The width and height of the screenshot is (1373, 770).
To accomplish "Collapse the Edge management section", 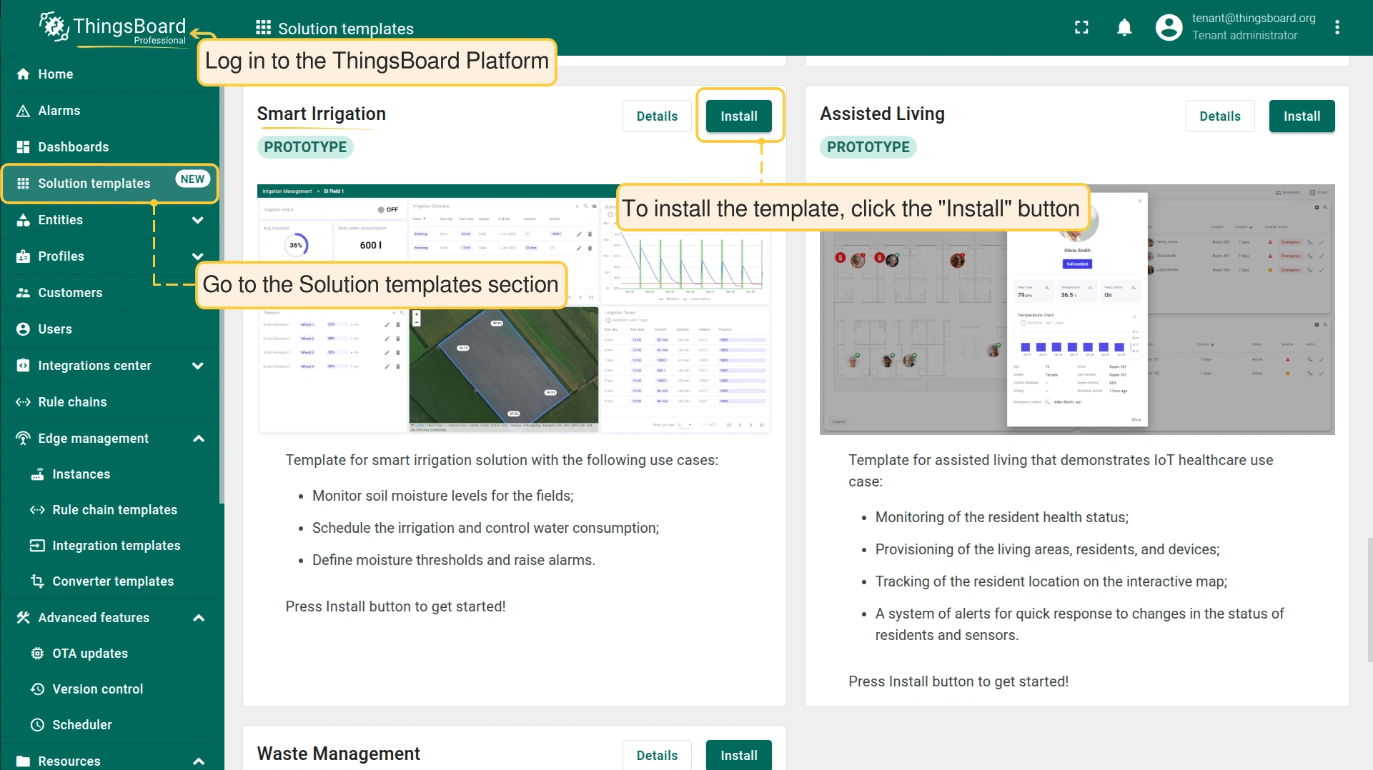I will point(198,439).
